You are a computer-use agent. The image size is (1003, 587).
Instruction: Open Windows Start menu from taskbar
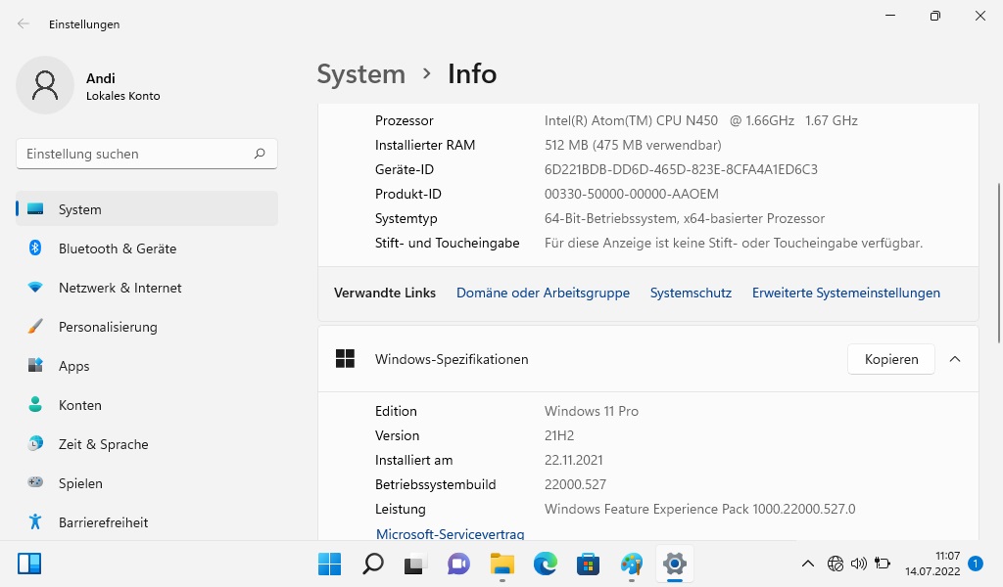(x=329, y=564)
